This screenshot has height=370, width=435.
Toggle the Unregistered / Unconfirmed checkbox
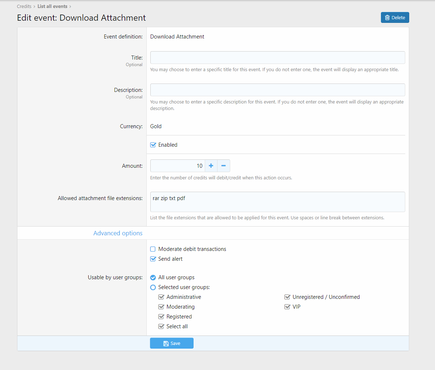click(x=288, y=297)
